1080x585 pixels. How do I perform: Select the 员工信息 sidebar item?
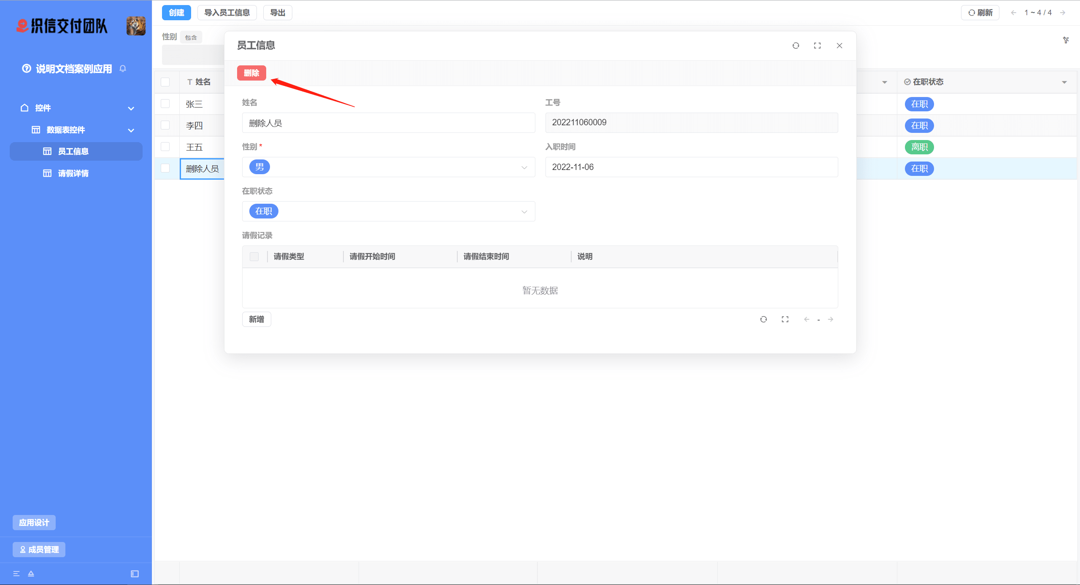[x=73, y=151]
